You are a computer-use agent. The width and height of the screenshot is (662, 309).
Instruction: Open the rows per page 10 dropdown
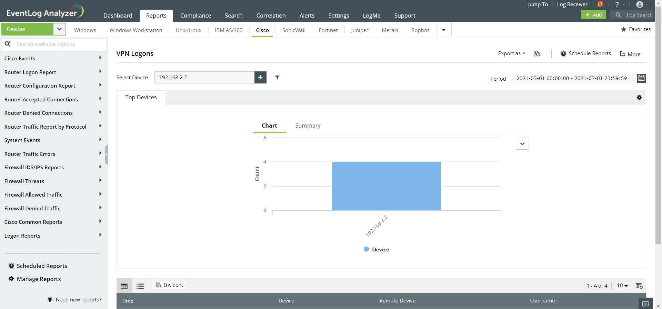click(x=622, y=286)
